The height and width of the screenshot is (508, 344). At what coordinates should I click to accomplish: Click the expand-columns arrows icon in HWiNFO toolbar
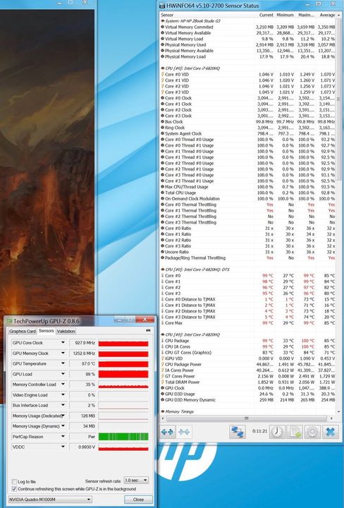[x=167, y=432]
